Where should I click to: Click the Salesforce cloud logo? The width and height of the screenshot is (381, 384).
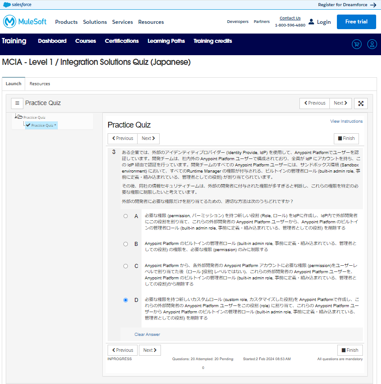click(x=7, y=5)
